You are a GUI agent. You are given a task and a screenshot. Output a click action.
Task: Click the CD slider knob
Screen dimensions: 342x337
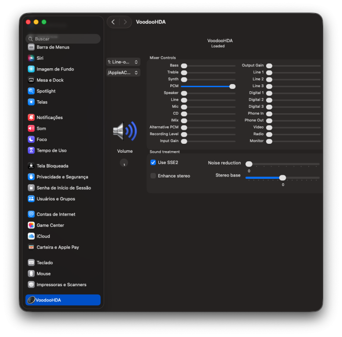184,114
